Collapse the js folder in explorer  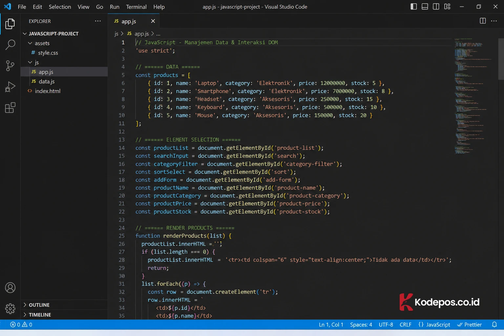[64, 62]
